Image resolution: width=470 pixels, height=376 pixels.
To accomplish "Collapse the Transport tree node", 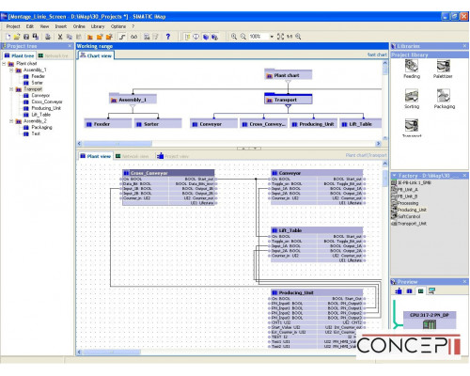I will point(11,89).
